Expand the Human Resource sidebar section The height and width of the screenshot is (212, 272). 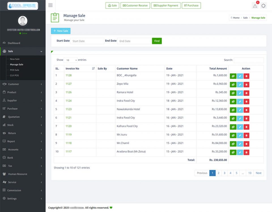click(23, 174)
